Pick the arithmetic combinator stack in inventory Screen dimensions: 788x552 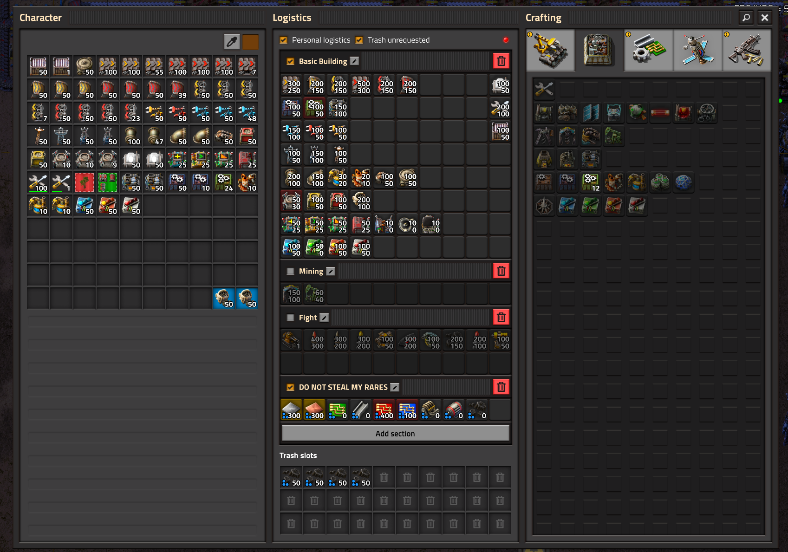177,159
